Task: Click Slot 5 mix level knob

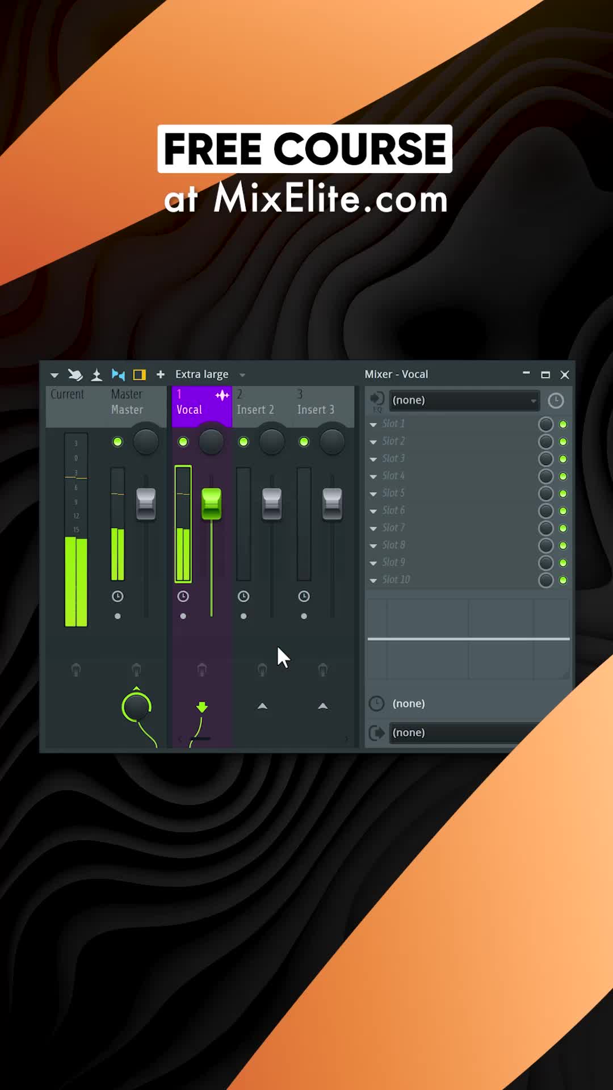Action: click(x=546, y=493)
